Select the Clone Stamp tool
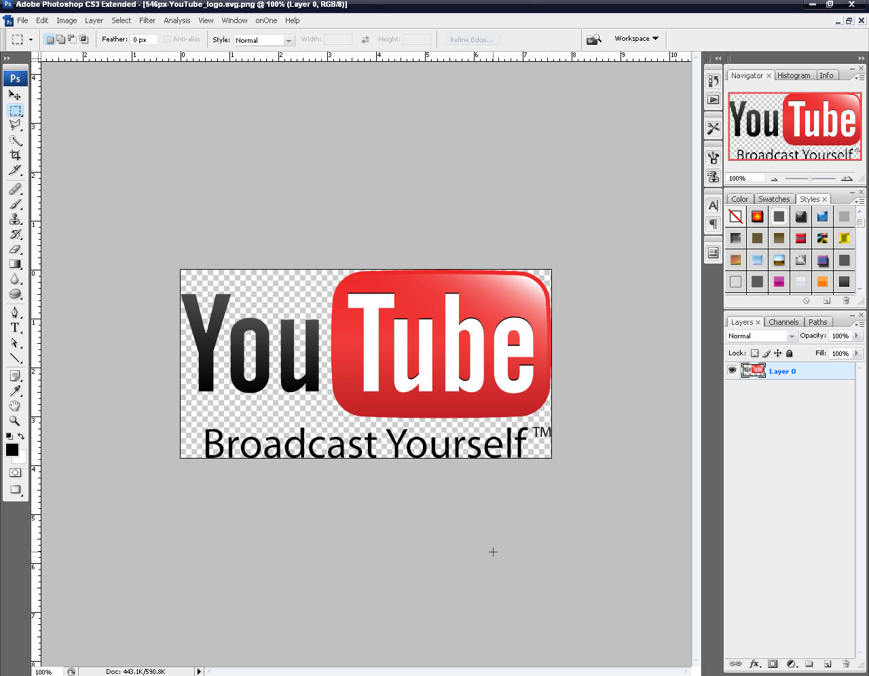This screenshot has width=869, height=676. point(15,219)
